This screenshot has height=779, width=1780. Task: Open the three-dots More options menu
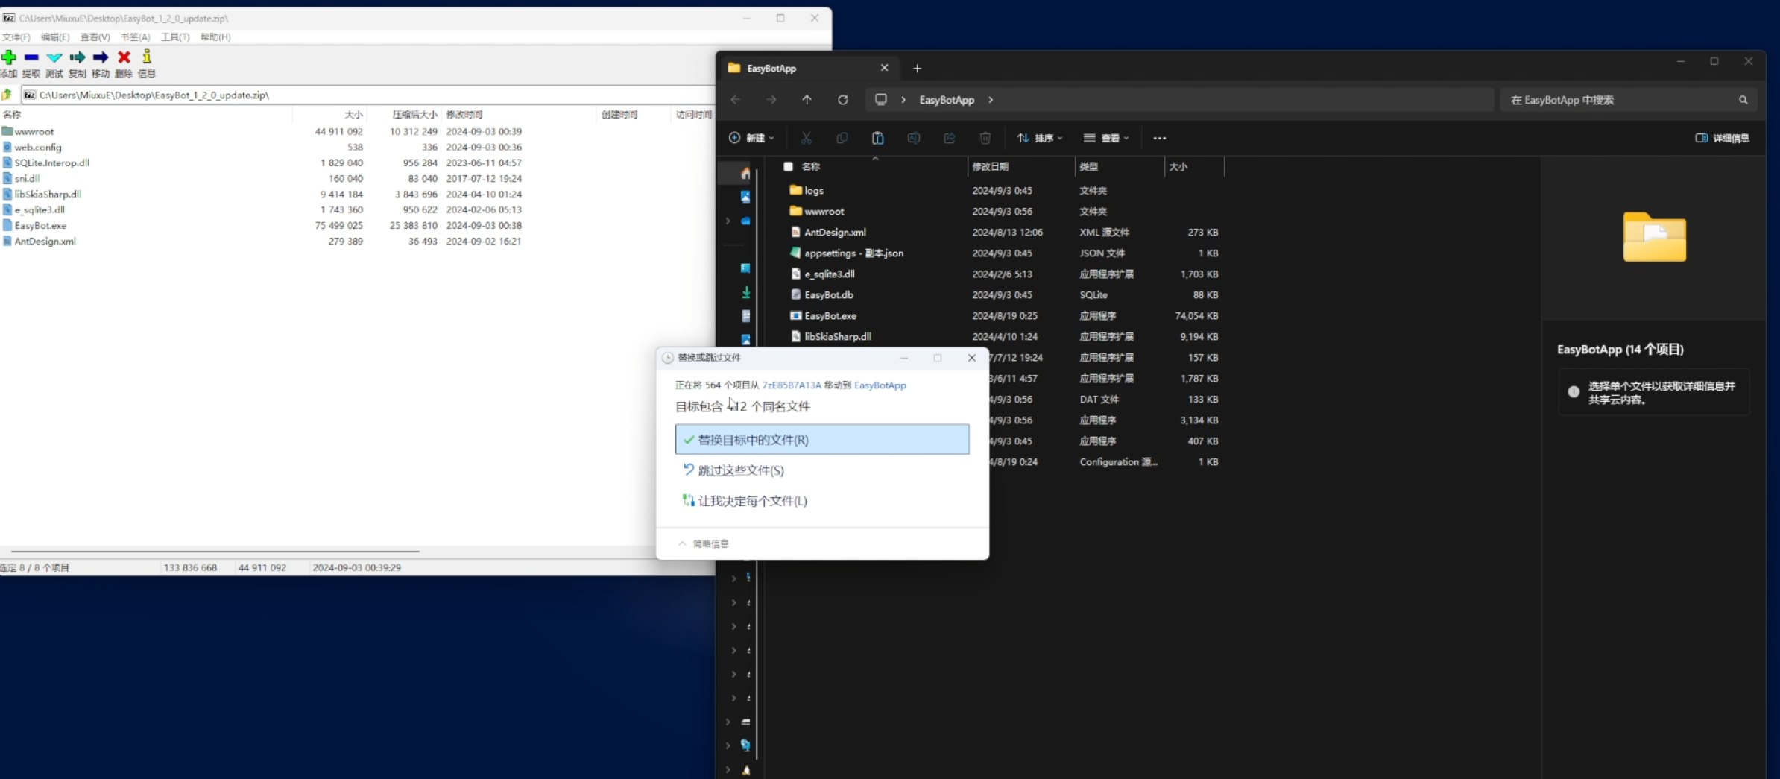[x=1160, y=138]
